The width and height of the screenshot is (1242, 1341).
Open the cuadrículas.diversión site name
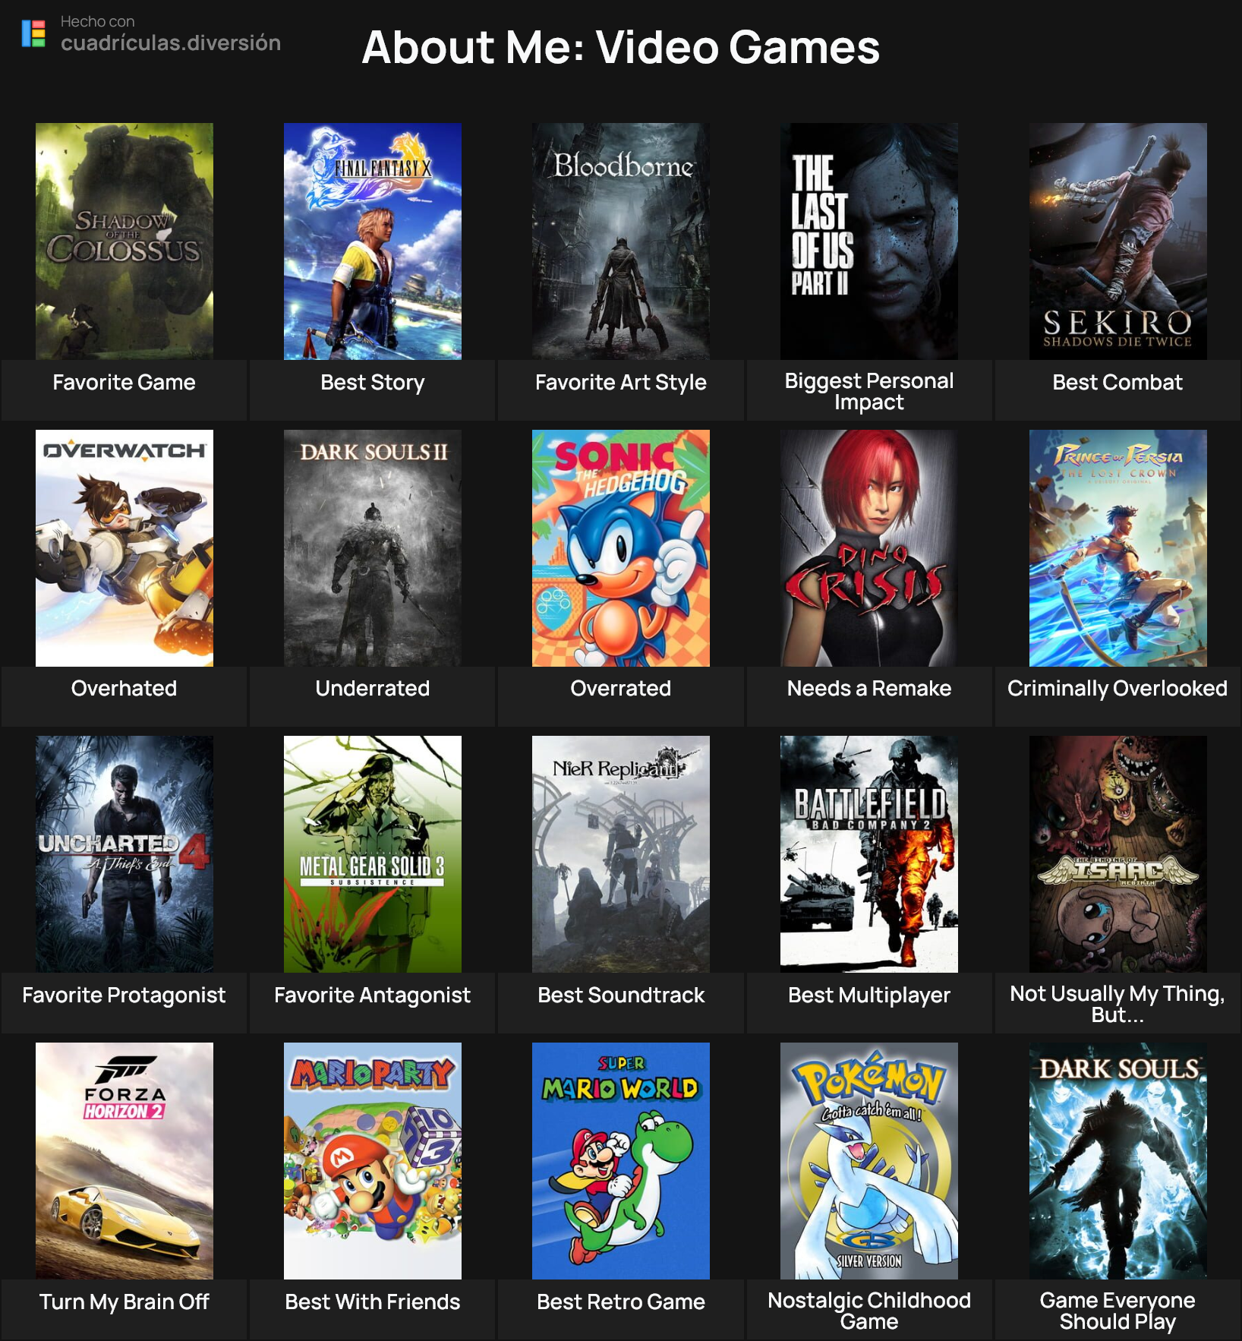click(x=171, y=43)
